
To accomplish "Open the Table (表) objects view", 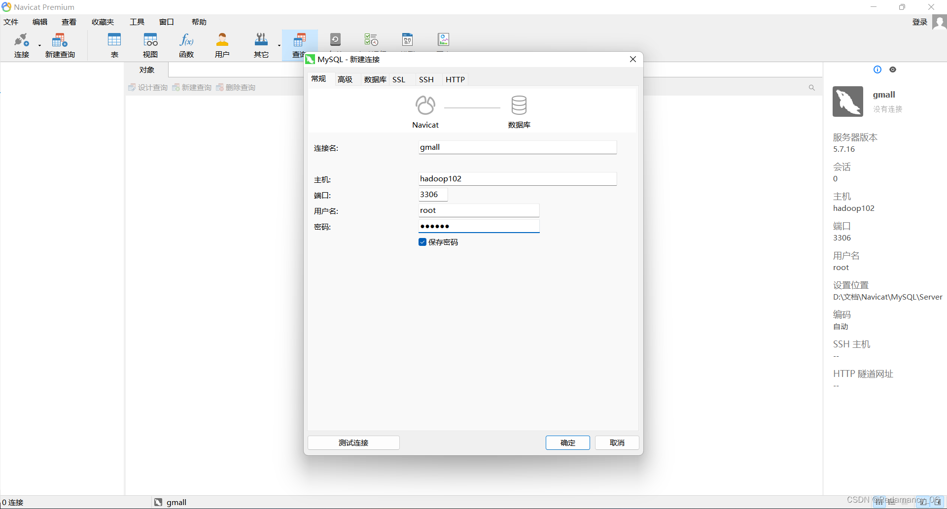I will point(114,40).
